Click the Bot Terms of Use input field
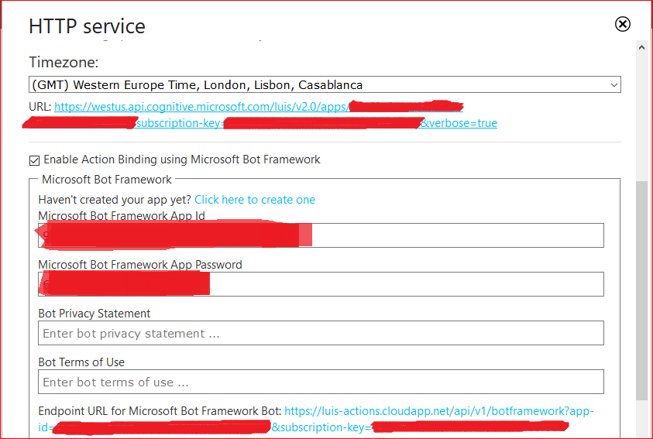 point(321,382)
